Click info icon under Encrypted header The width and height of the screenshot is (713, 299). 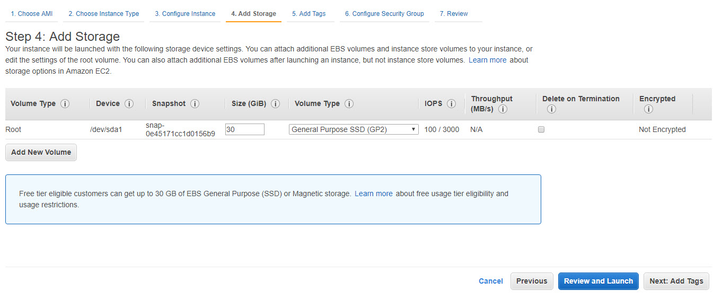[x=648, y=109]
